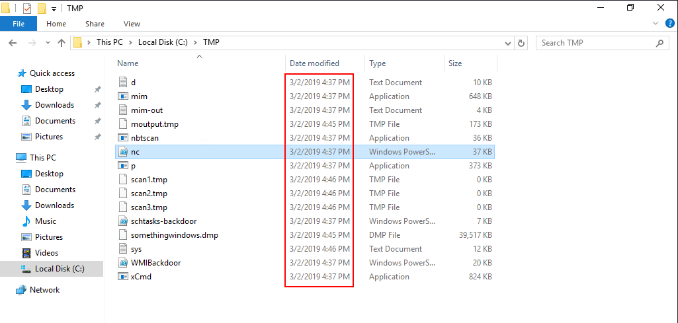Sort files by Date modified column
The height and width of the screenshot is (323, 678).
coord(314,63)
